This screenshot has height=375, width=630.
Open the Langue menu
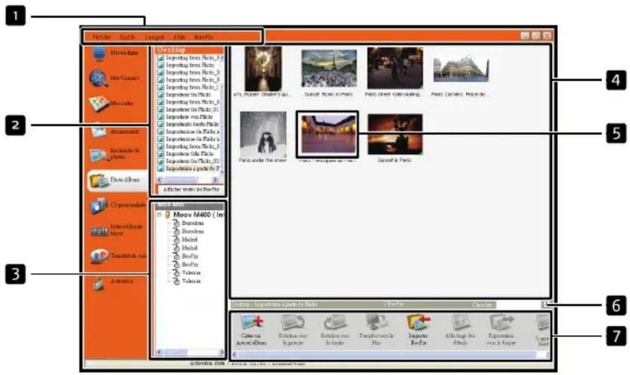click(155, 36)
